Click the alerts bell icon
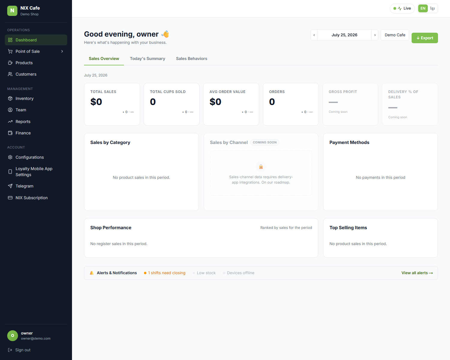 pos(92,273)
